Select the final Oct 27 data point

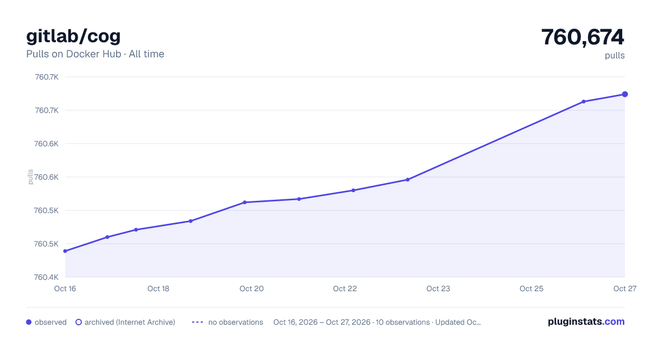tap(625, 94)
